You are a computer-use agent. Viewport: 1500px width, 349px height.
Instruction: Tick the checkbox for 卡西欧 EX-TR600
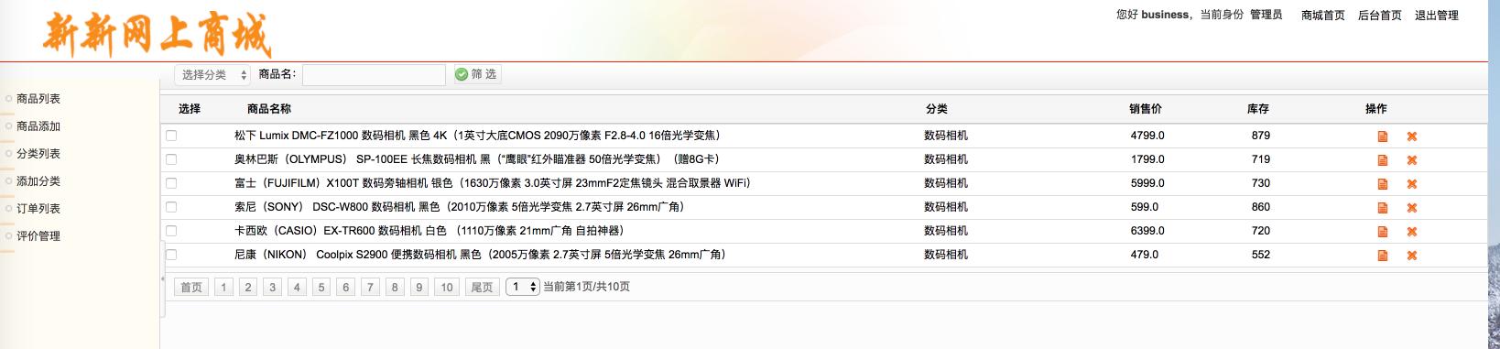pos(171,231)
